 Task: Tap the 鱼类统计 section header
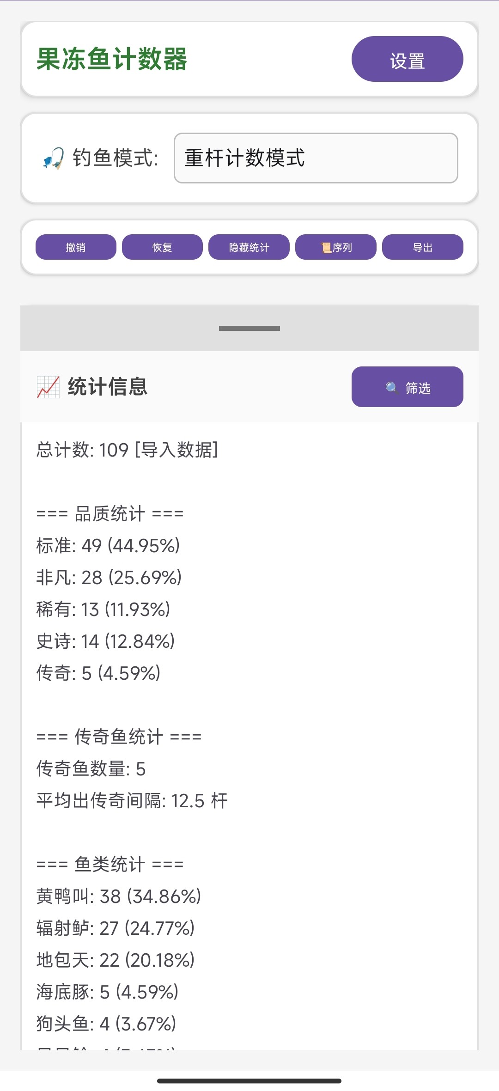[x=110, y=864]
